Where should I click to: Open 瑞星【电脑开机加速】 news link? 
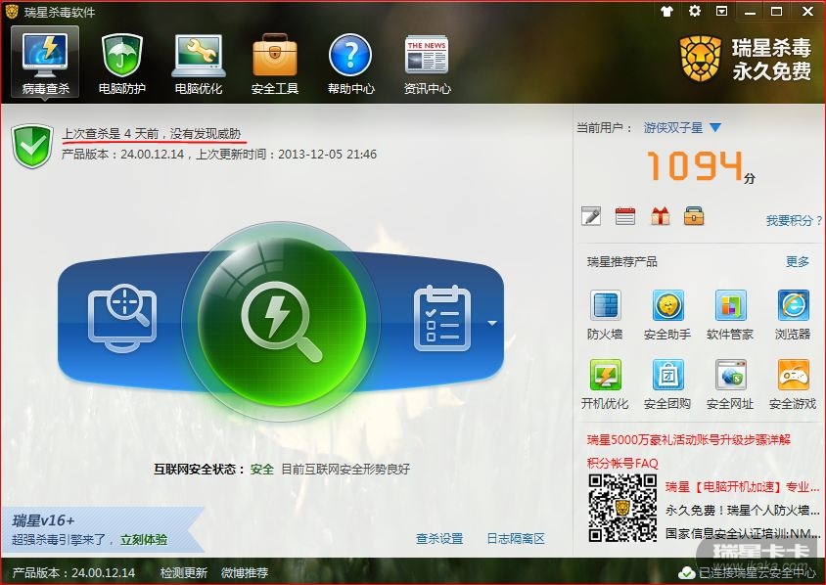[x=742, y=486]
